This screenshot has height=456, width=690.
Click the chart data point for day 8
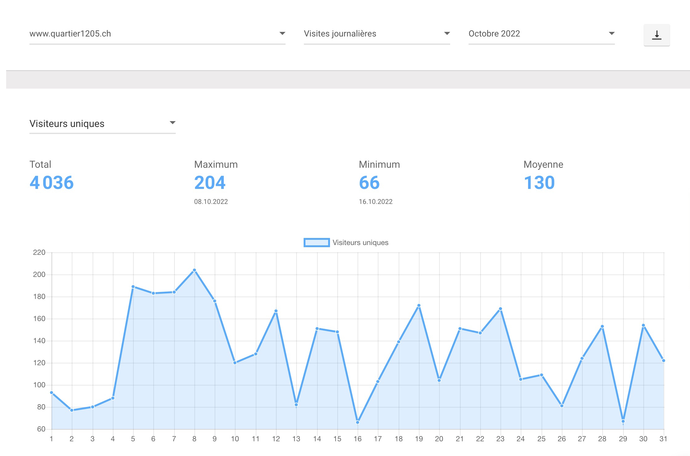click(x=194, y=270)
